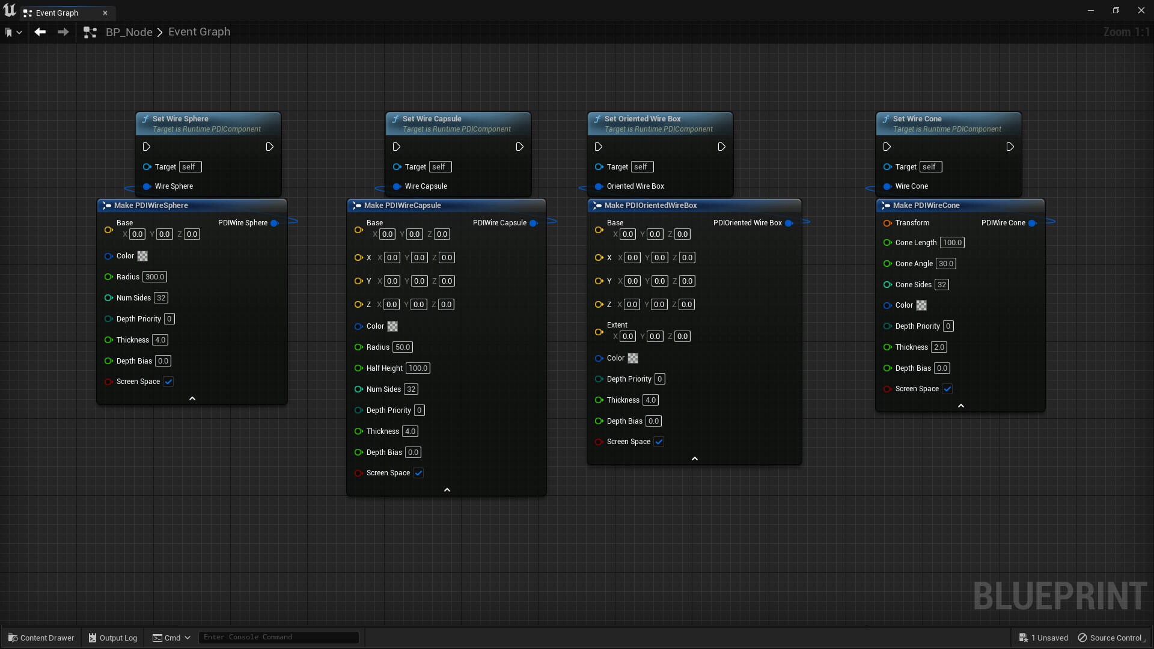Click the back navigation arrow
This screenshot has width=1154, height=649.
[40, 32]
